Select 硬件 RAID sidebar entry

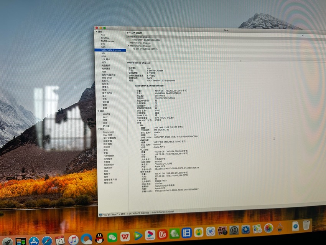click(107, 93)
